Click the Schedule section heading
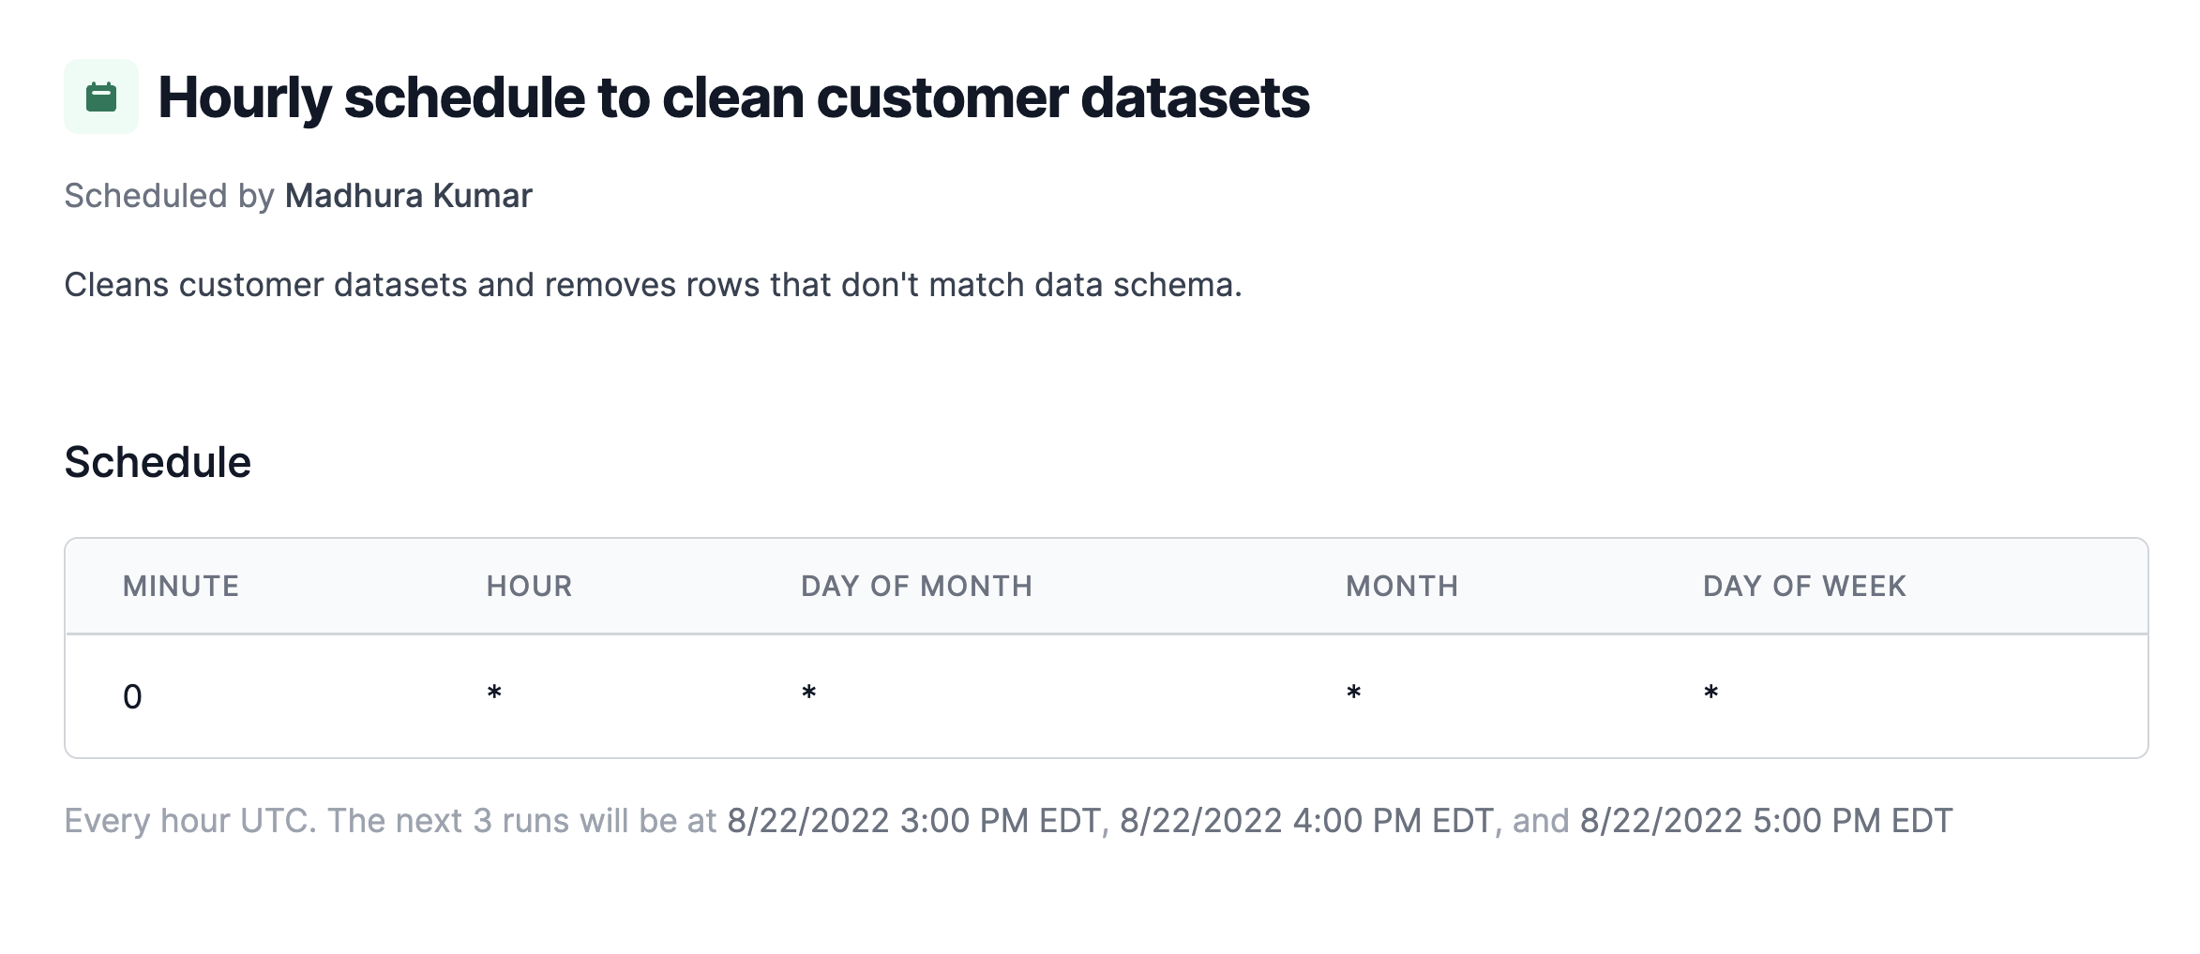 click(x=158, y=462)
